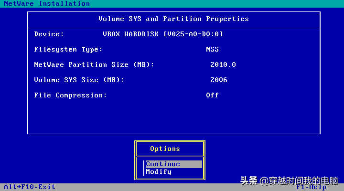Click the Volume SYS and Partition Properties heading
Viewport: 344px width, 191px height.
pos(173,19)
